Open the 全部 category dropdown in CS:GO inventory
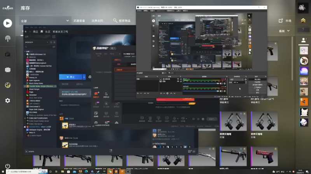Image resolution: width=311 pixels, height=174 pixels. click(45, 21)
